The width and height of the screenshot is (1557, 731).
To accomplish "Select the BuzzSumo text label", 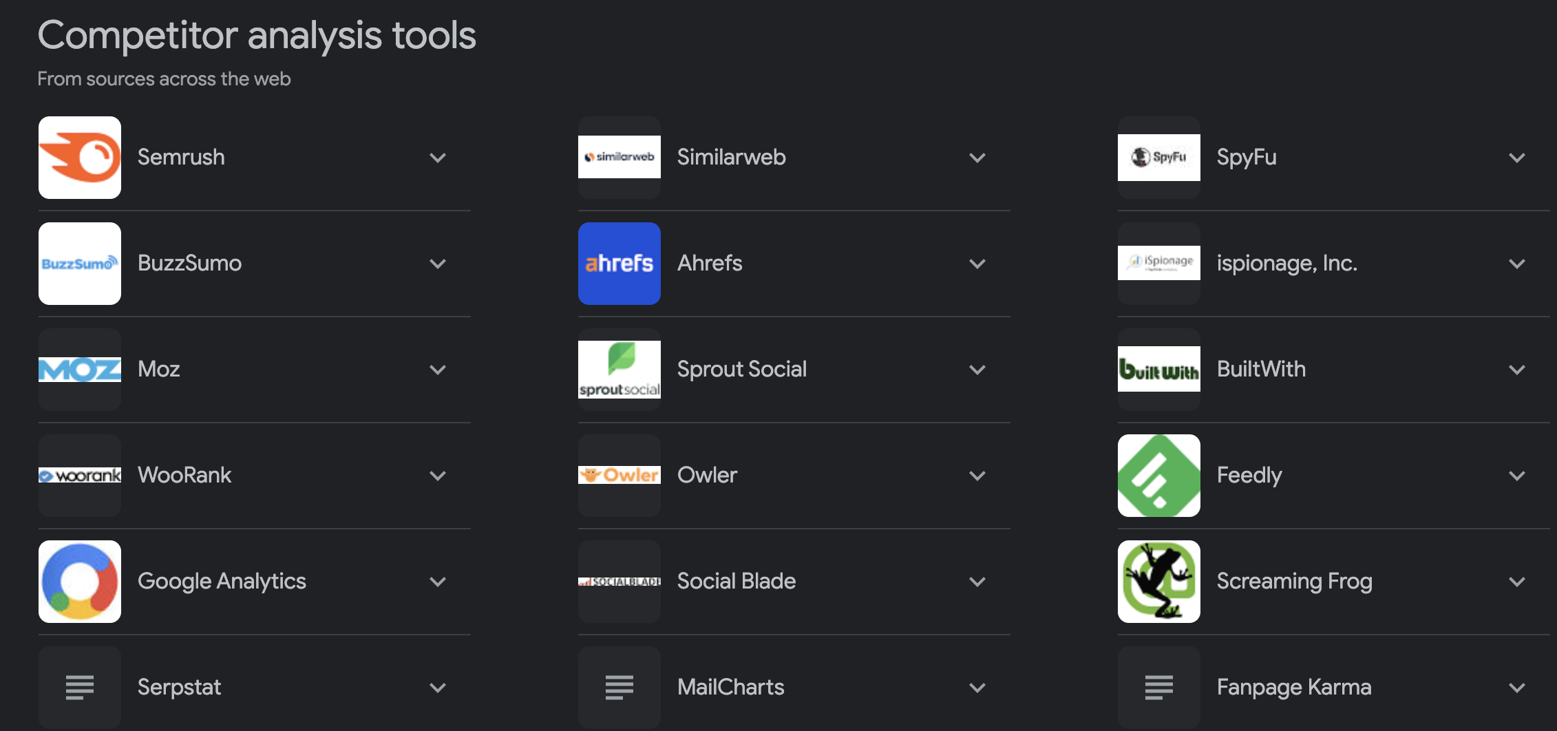I will click(190, 263).
